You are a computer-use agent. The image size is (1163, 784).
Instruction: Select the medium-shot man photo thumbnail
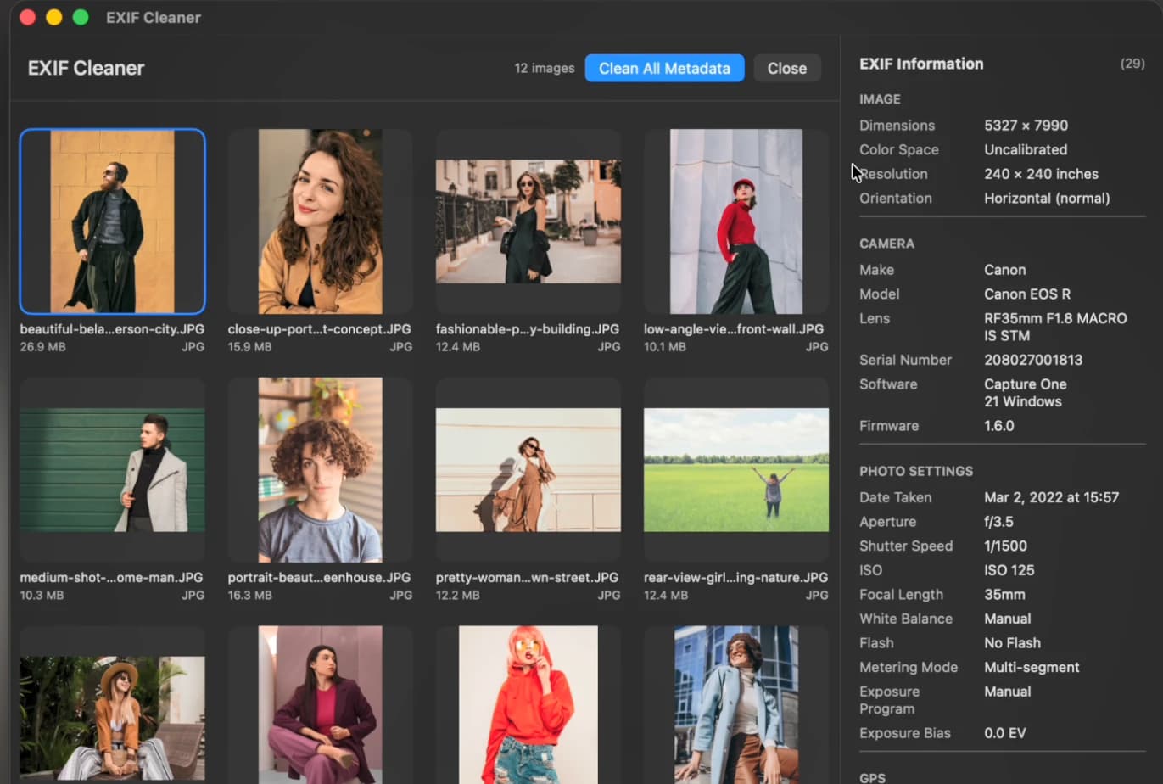(112, 470)
